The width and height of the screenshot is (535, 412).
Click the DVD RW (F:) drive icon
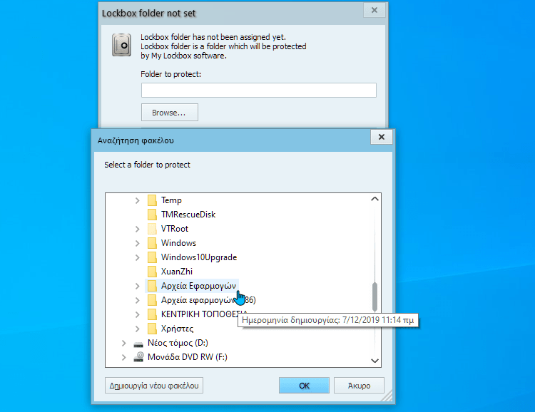pos(138,357)
